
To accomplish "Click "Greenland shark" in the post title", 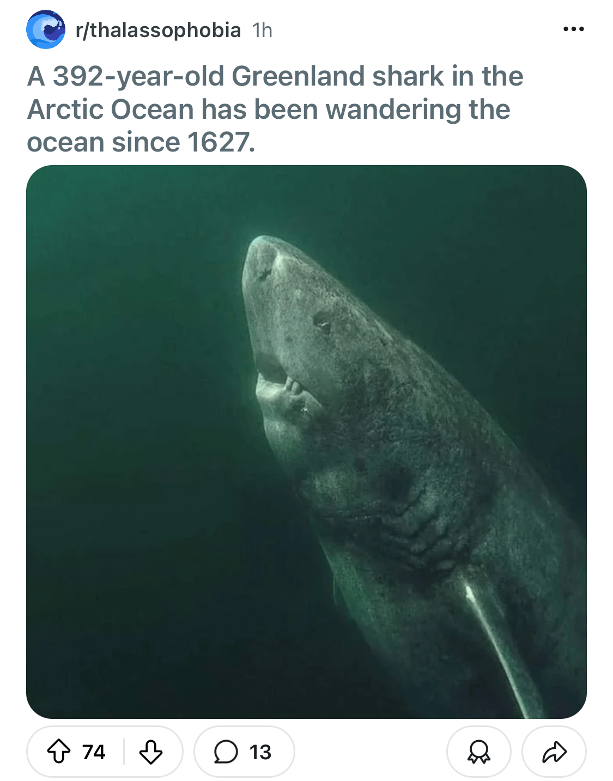I will click(x=338, y=76).
